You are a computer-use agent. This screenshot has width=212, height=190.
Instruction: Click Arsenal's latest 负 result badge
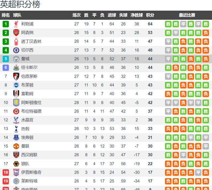click(206, 32)
